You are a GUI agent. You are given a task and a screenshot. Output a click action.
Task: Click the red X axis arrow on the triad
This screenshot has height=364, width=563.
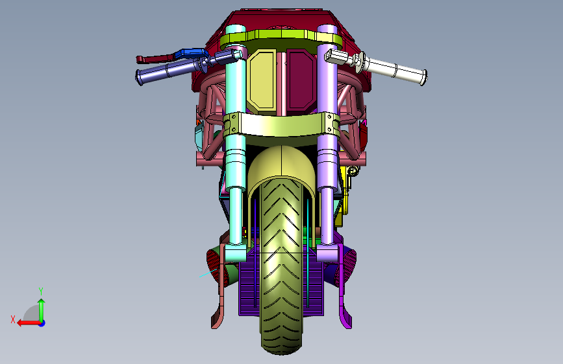coord(28,323)
